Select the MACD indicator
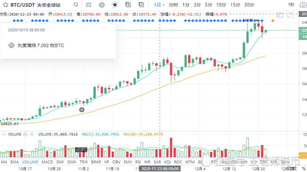The image size is (307, 172). pos(47,162)
